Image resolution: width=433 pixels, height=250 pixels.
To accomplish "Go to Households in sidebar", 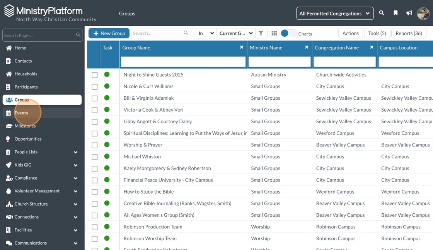I will tap(26, 74).
